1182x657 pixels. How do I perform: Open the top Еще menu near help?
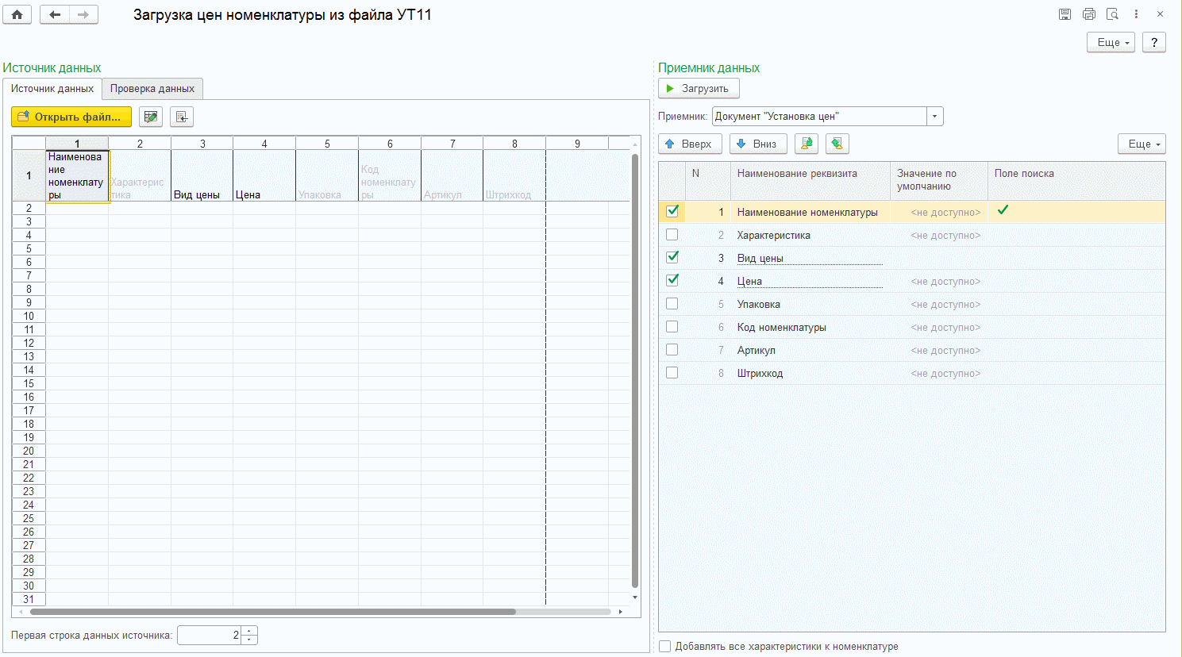pyautogui.click(x=1111, y=42)
